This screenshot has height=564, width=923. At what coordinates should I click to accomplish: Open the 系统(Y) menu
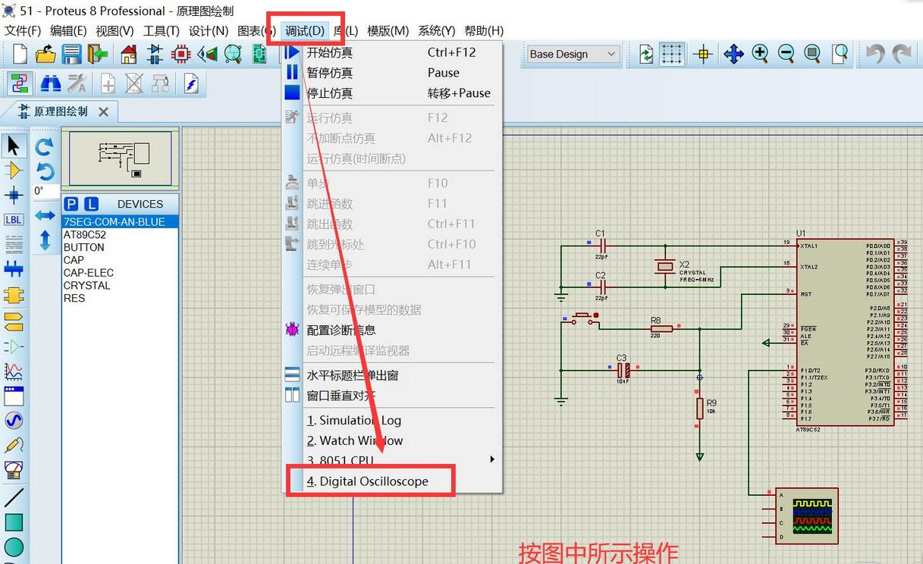point(437,31)
